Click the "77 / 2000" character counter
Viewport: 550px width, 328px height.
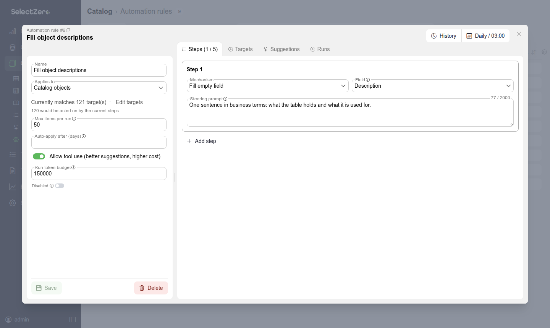tap(500, 98)
